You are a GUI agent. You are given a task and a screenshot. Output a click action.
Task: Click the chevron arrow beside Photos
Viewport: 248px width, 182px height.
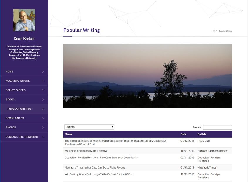point(43,128)
